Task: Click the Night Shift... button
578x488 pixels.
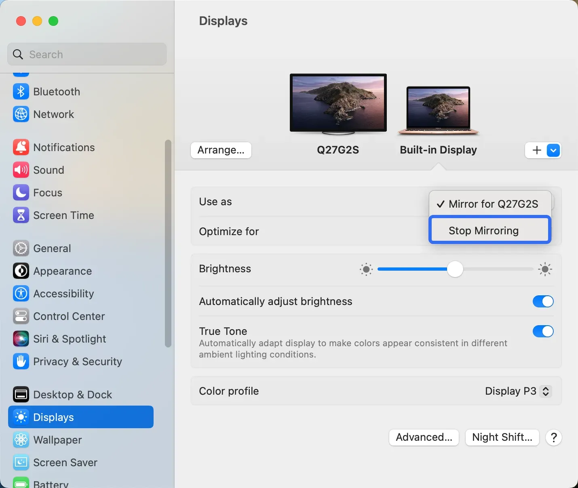Action: click(x=502, y=438)
